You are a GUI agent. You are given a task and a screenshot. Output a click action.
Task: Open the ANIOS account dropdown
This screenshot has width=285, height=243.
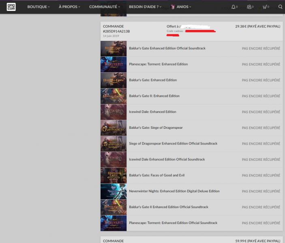click(x=184, y=7)
